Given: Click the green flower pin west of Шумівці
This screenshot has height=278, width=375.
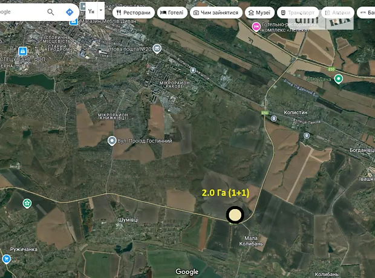Looking at the screenshot, I should pos(27,204).
